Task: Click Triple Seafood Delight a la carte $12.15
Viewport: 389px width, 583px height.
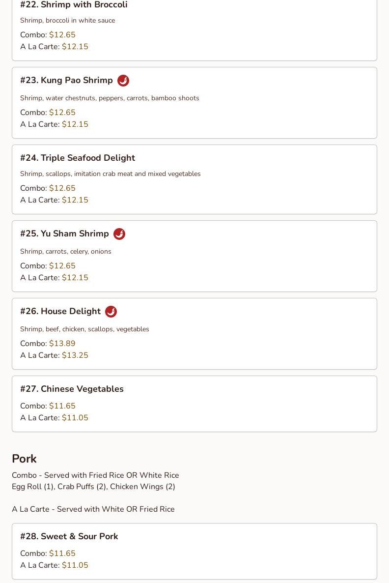Action: (x=75, y=200)
